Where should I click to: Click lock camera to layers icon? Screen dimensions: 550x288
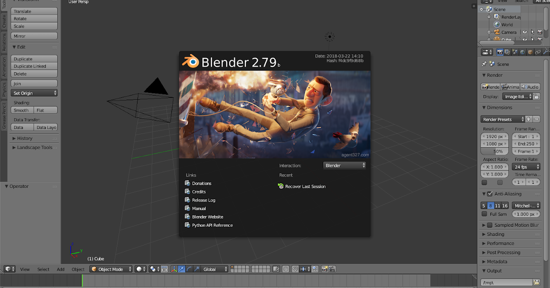pos(276,269)
